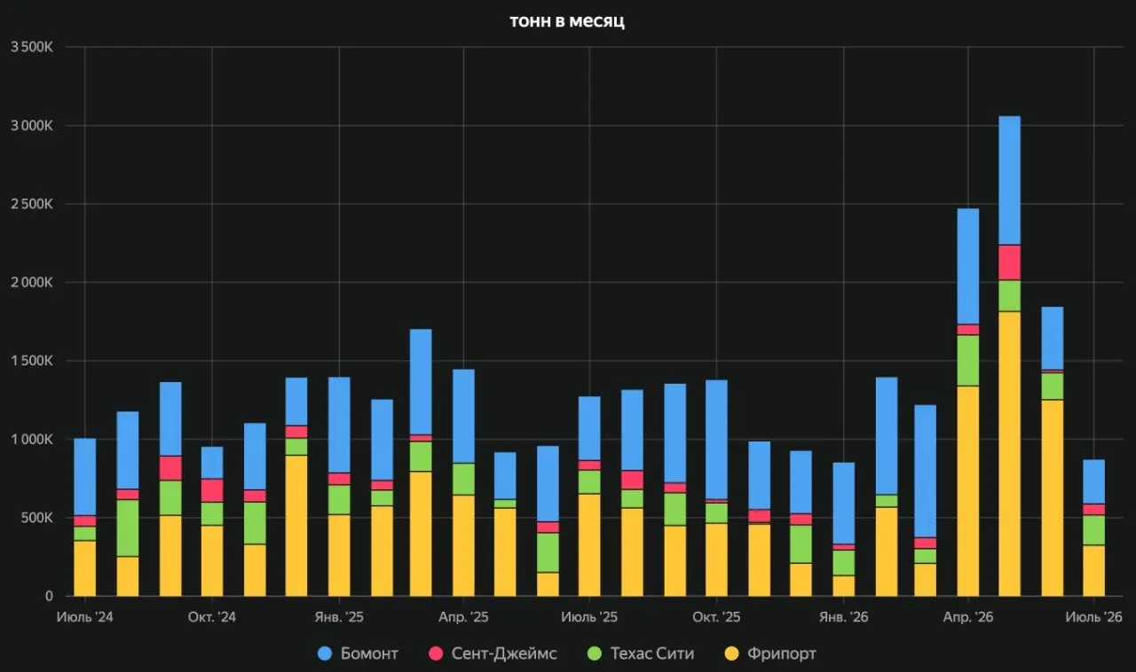Select the yellow Фрипорт segment of Янв. '25 bar

[339, 555]
